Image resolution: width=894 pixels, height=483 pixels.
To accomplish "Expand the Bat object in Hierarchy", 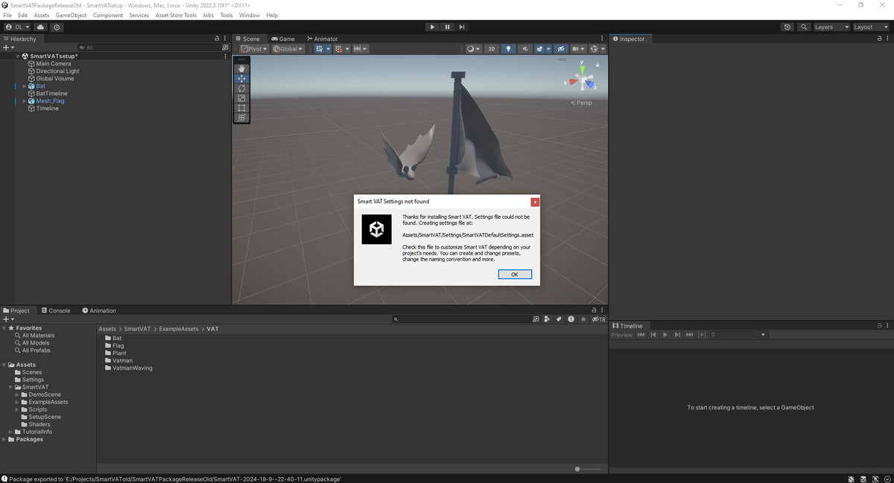I will pyautogui.click(x=25, y=86).
